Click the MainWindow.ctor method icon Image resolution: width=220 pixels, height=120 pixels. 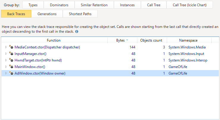(11, 67)
